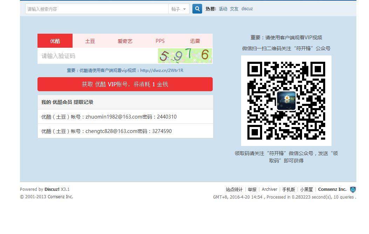Open the dwz.cn client download link
369x234 pixels.
coord(162,70)
